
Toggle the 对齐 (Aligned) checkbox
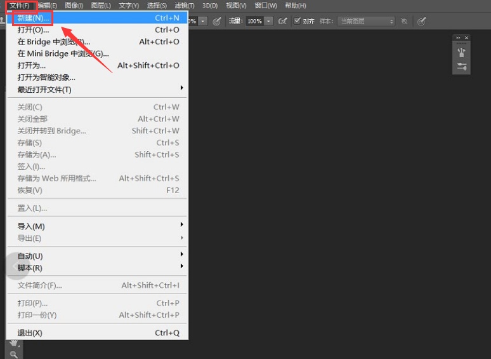[298, 21]
